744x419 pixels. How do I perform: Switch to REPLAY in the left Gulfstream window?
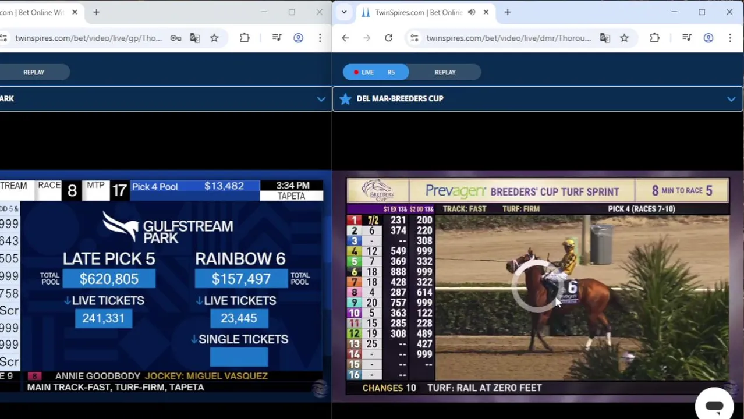point(34,72)
